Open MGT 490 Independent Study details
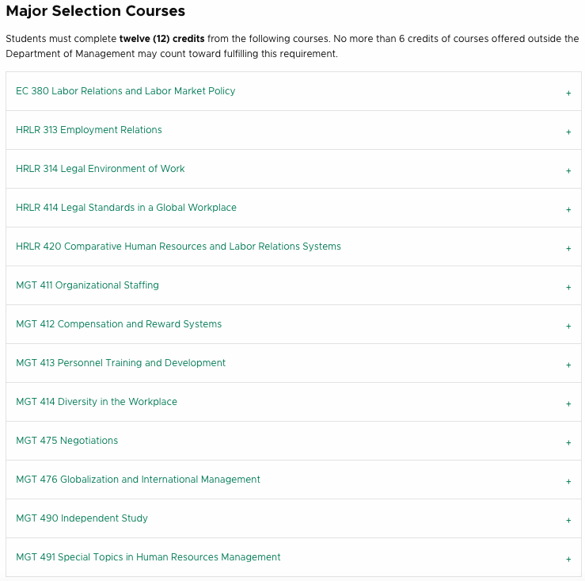The width and height of the screenshot is (585, 581). [x=82, y=518]
